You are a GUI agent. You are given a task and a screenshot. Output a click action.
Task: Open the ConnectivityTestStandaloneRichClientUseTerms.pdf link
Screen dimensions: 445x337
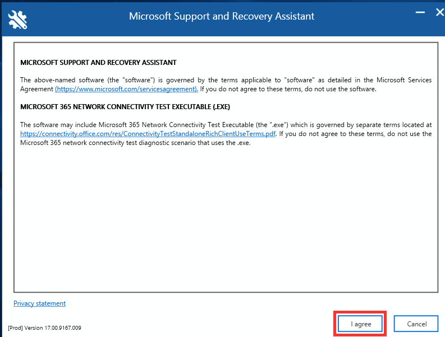[148, 134]
